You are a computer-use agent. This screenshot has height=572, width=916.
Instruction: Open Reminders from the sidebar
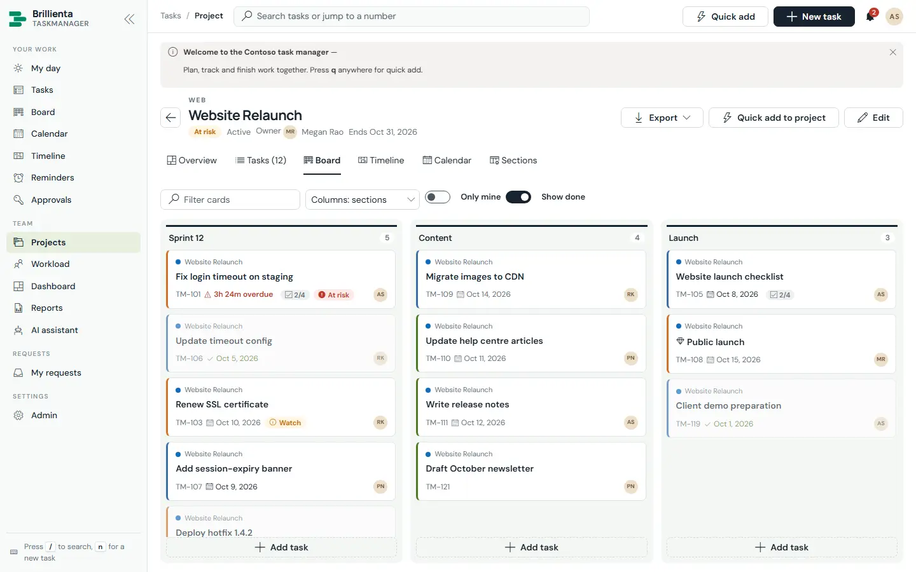click(73, 177)
